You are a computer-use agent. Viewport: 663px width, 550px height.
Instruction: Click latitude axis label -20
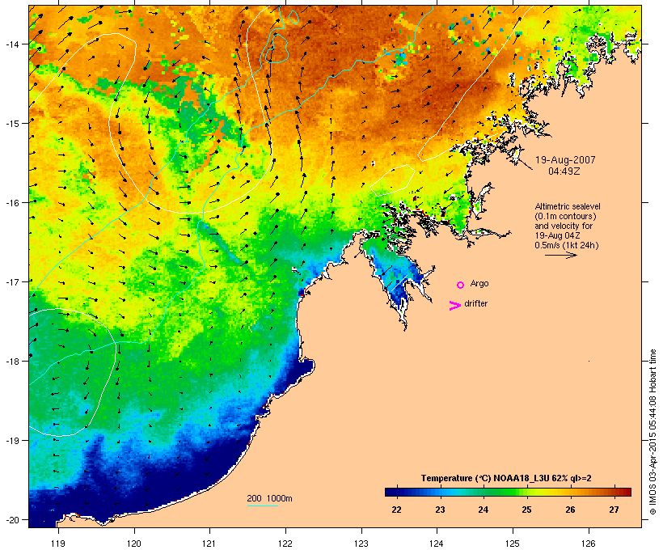pyautogui.click(x=11, y=520)
